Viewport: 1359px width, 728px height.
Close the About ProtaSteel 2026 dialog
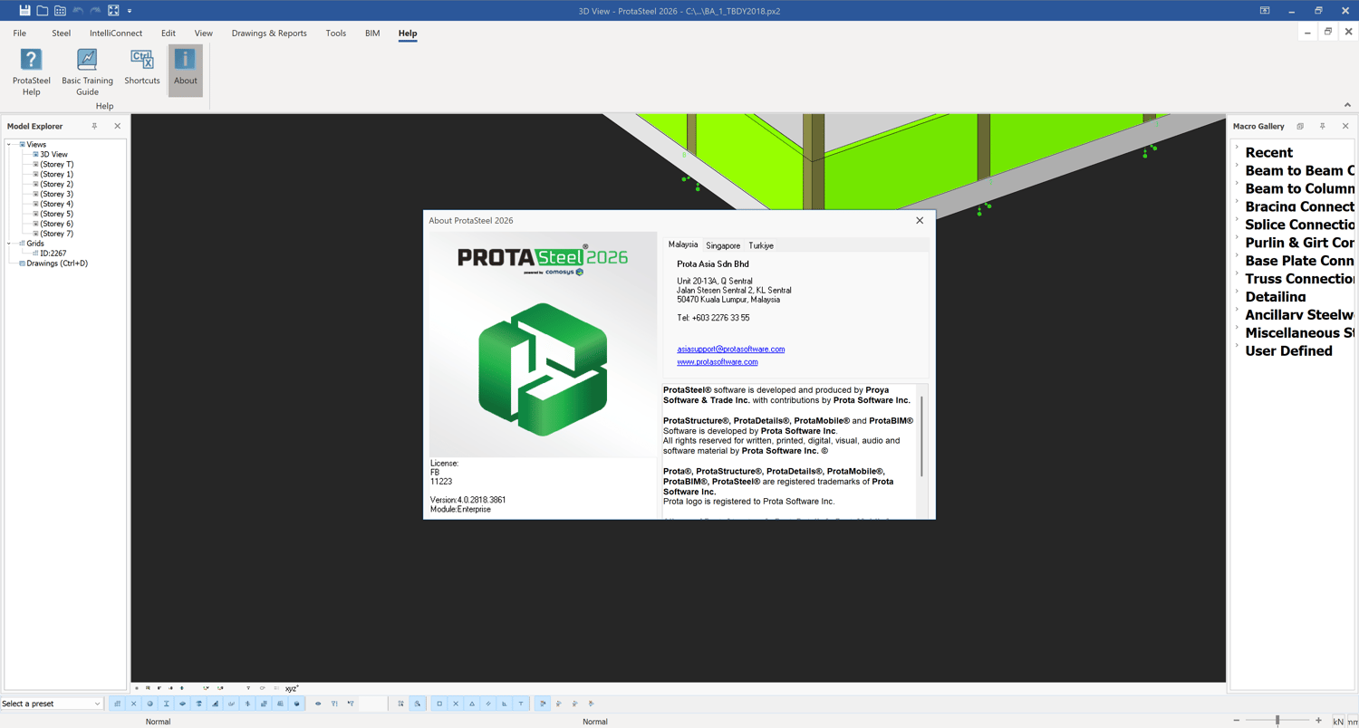click(920, 220)
